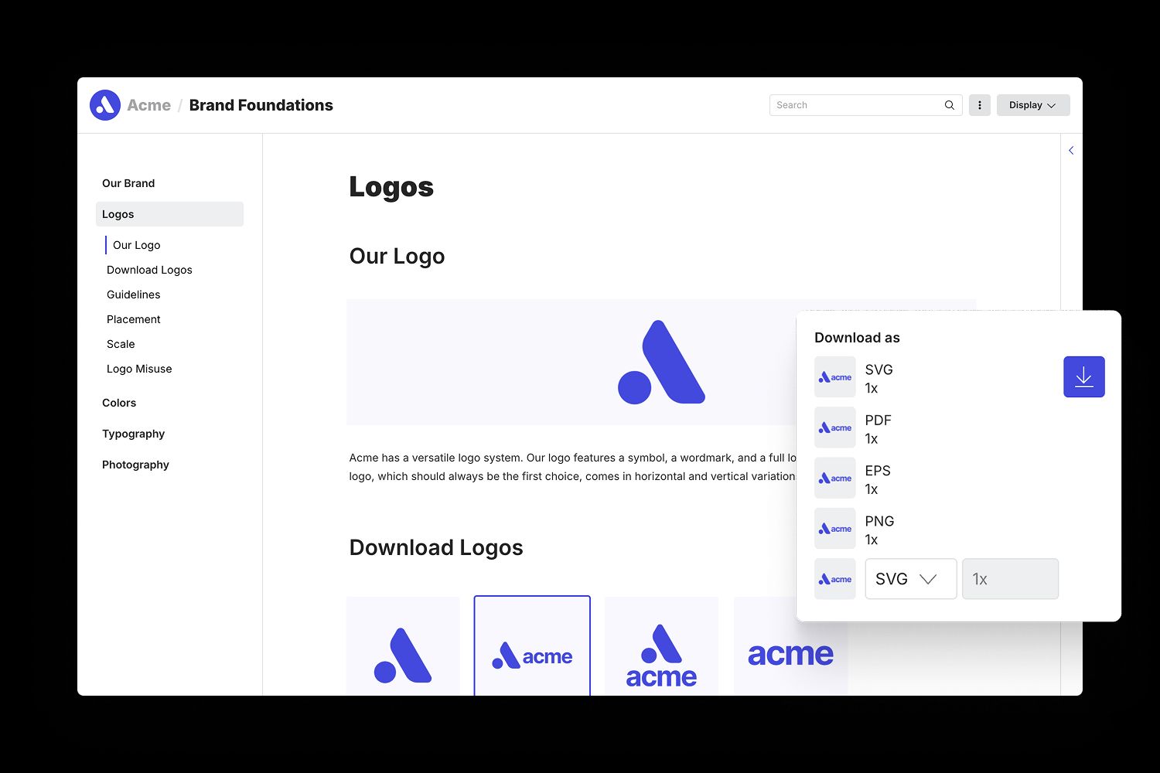
Task: Select the Colors section in the sidebar
Action: coord(119,403)
